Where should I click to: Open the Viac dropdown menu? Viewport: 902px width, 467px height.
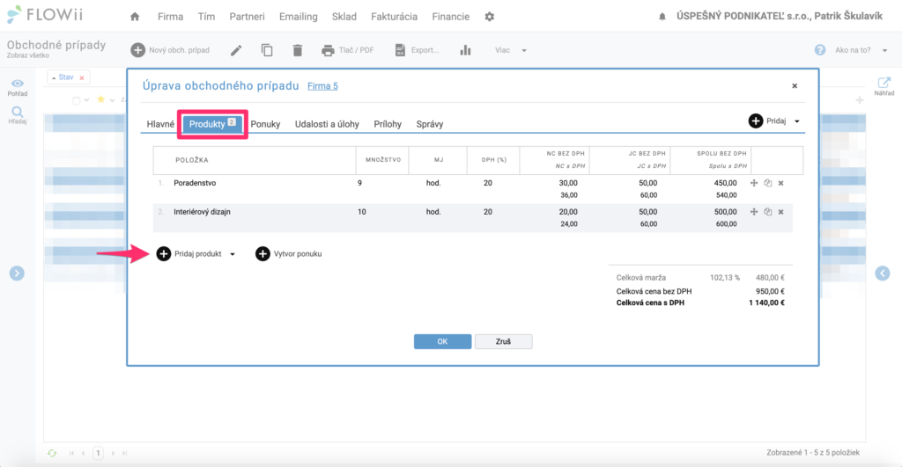coord(511,50)
